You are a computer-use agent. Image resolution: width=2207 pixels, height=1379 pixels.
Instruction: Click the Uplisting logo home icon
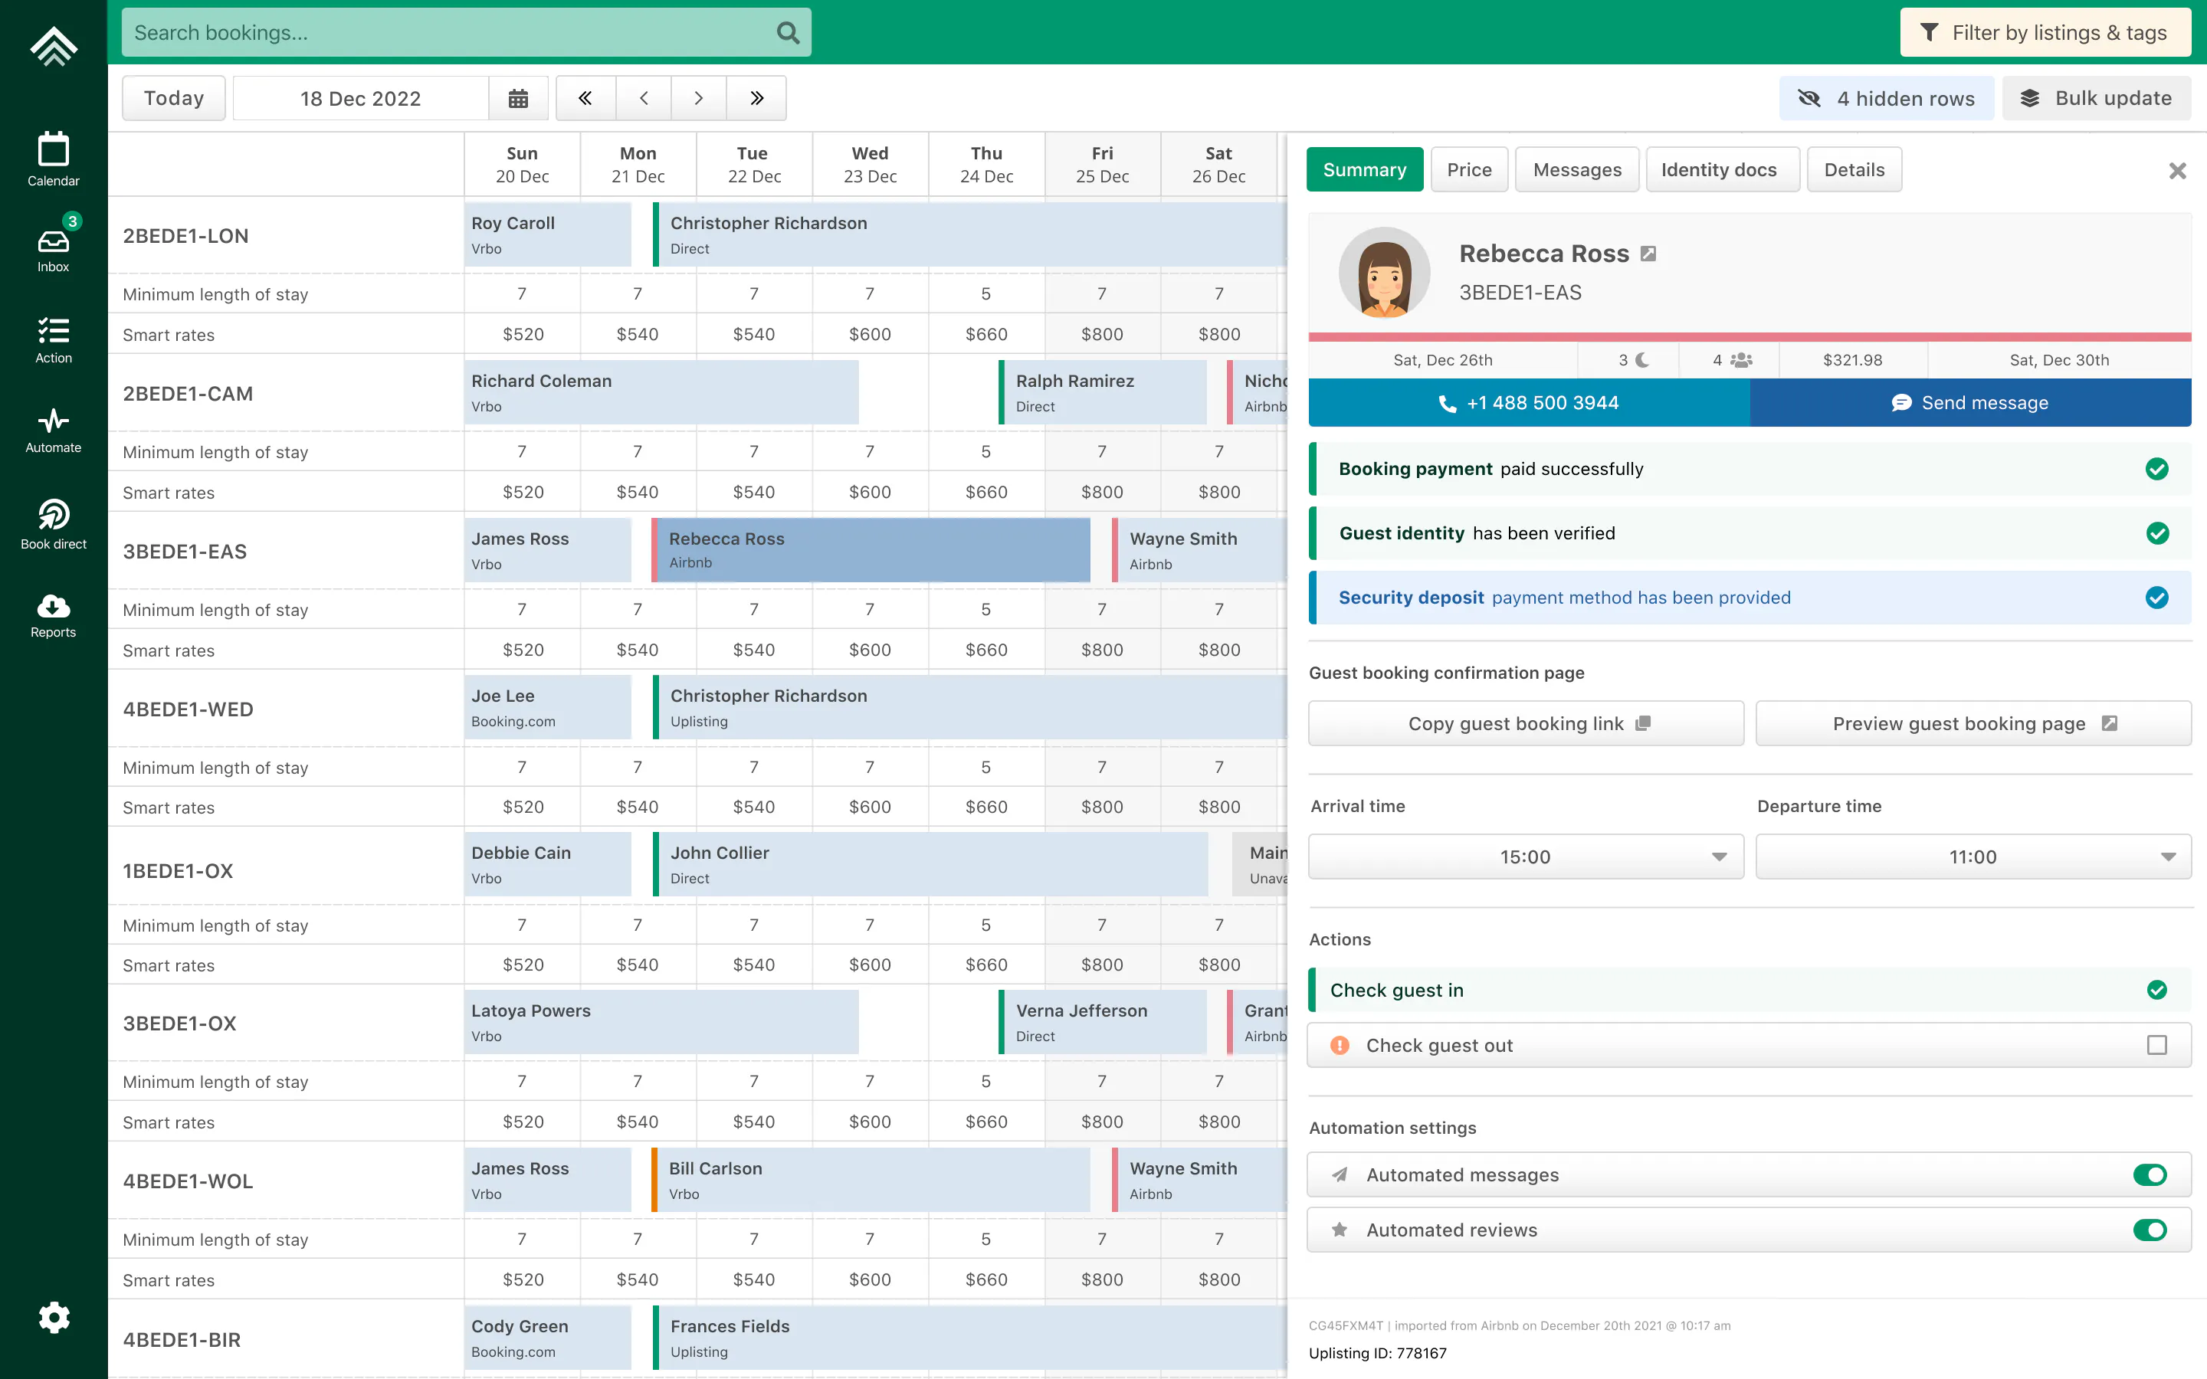click(x=54, y=46)
